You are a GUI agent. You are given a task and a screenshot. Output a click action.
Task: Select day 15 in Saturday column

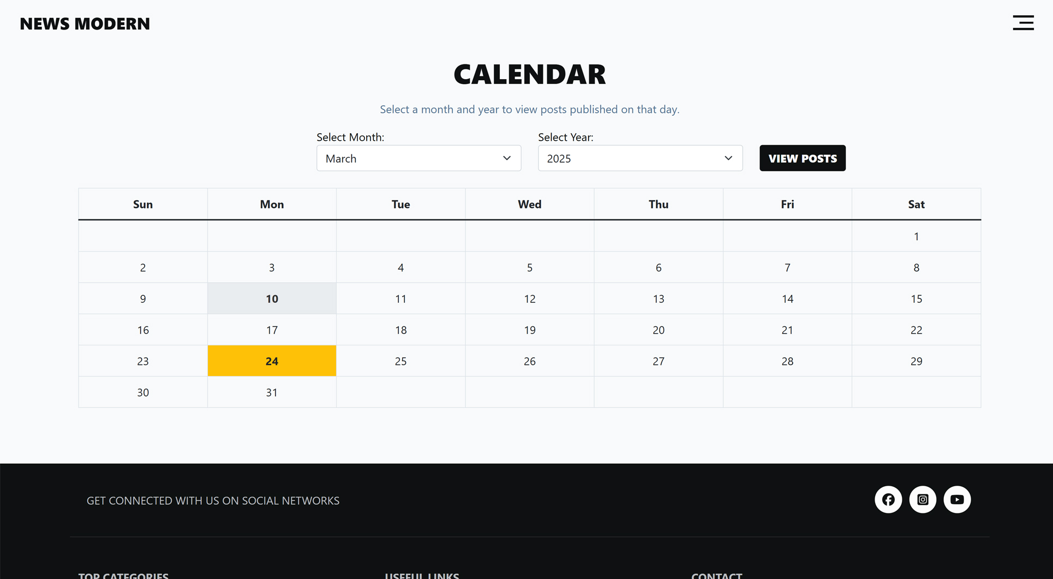click(x=916, y=299)
